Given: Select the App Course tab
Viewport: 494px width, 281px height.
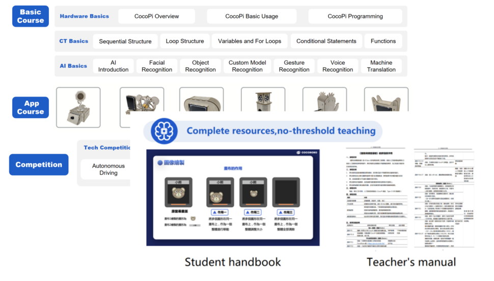Looking at the screenshot, I should (x=31, y=107).
